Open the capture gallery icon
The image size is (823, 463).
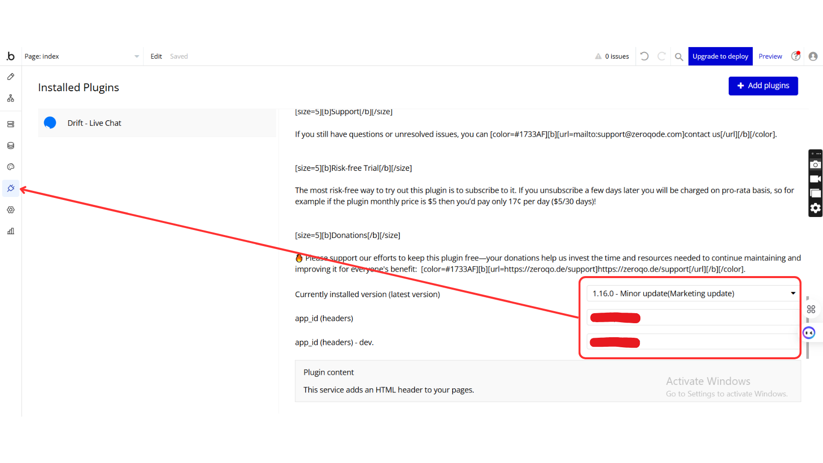[815, 193]
